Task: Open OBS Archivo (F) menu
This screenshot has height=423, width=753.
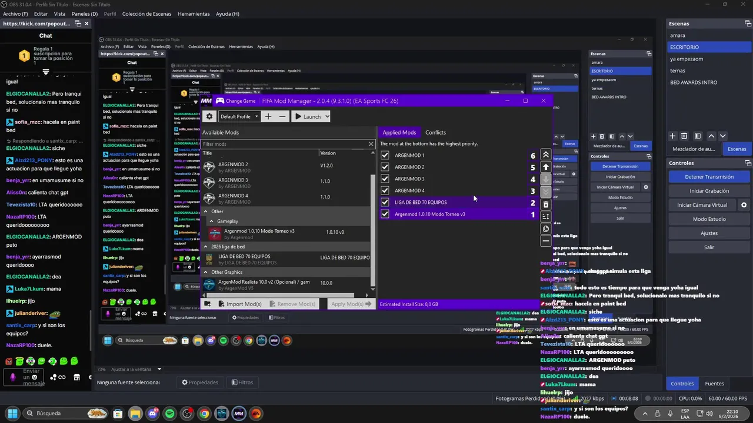Action: [15, 14]
